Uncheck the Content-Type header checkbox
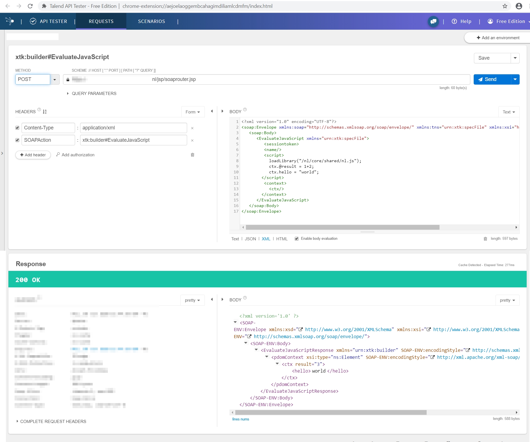 [x=17, y=128]
